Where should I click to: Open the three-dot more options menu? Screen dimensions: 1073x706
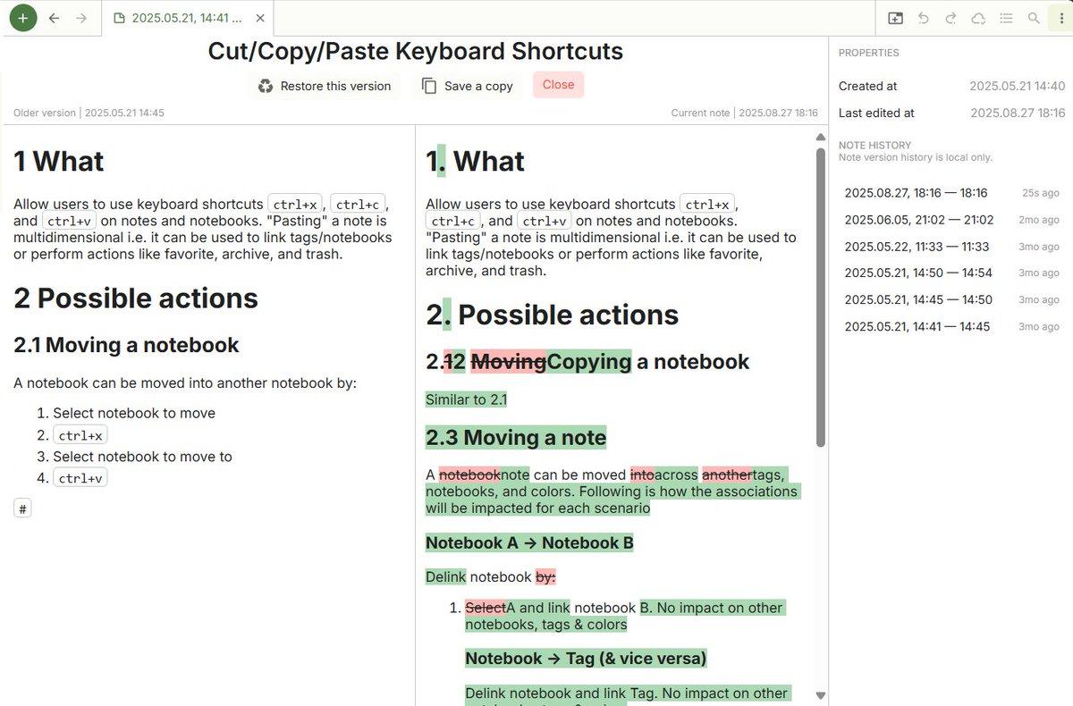click(x=1060, y=18)
